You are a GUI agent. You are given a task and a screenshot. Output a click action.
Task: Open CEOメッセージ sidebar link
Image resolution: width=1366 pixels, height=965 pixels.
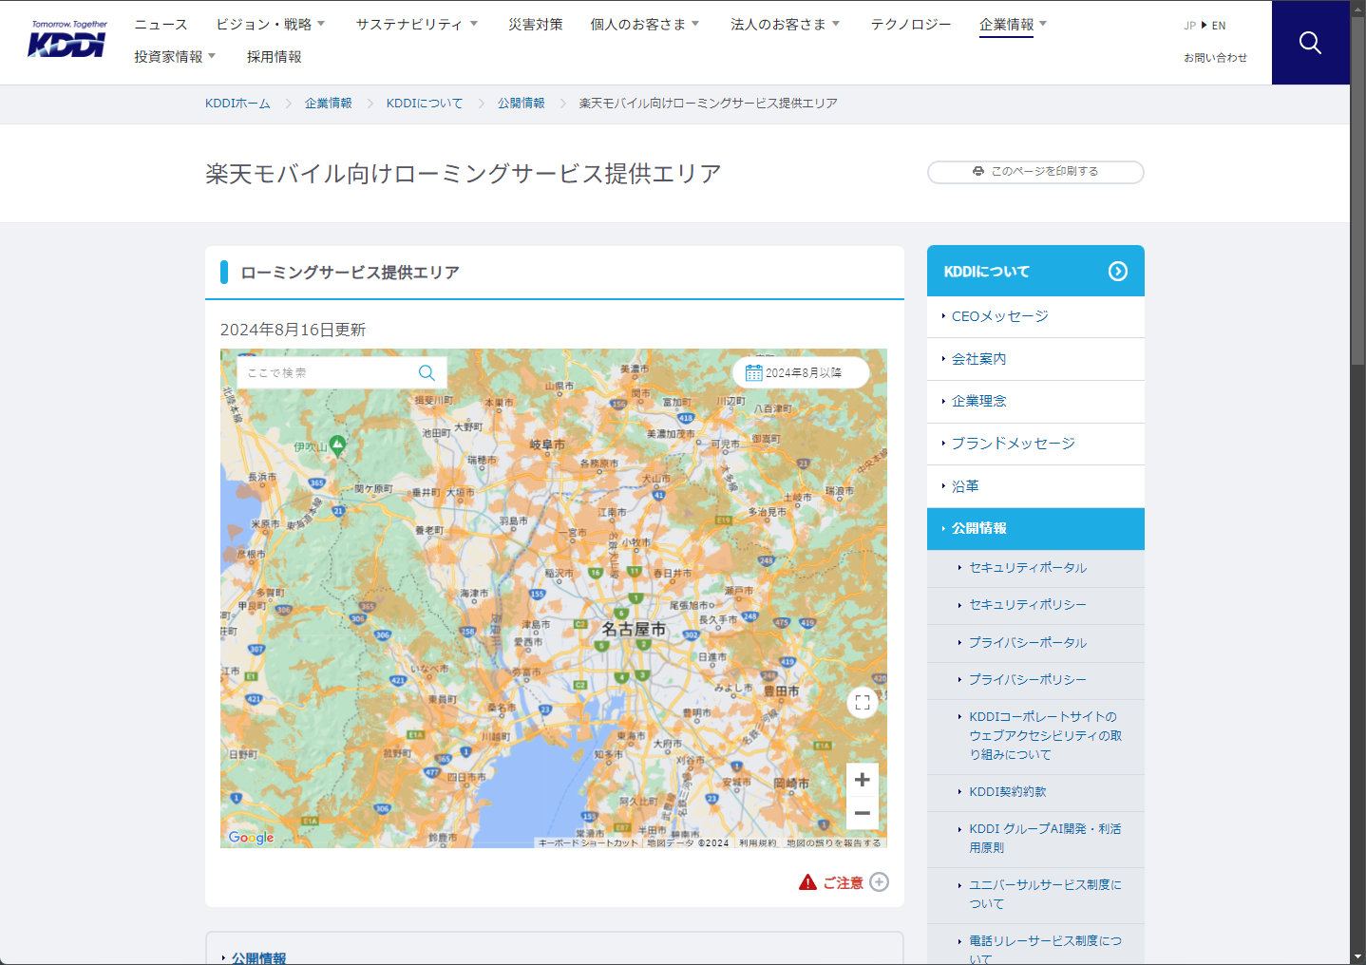click(1035, 317)
